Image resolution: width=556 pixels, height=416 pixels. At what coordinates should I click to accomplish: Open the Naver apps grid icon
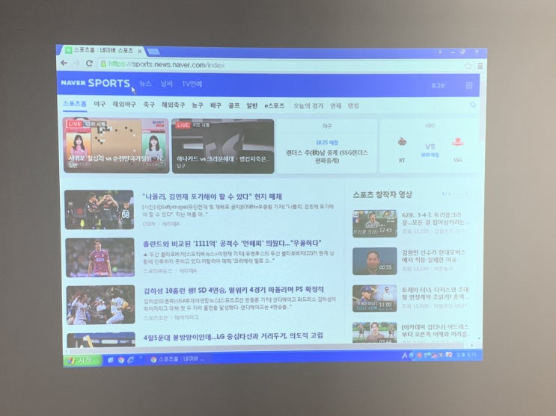pyautogui.click(x=468, y=85)
